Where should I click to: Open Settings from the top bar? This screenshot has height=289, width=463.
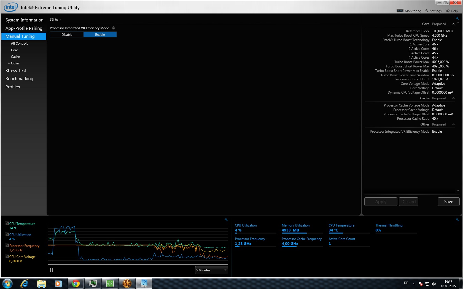[x=434, y=11]
